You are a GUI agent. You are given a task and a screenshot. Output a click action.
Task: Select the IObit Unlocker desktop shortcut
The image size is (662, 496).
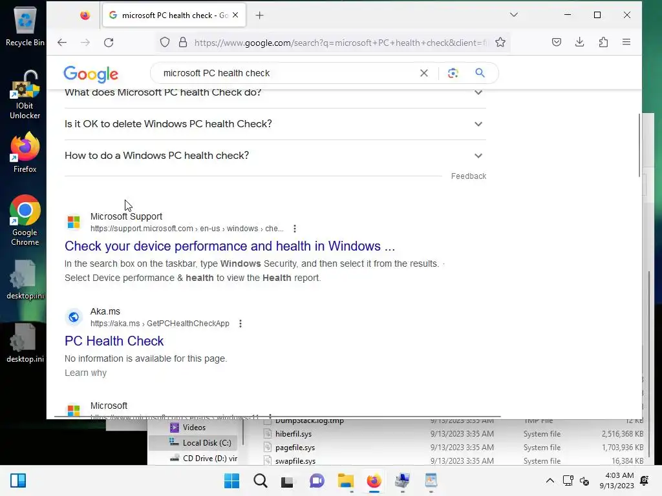click(x=25, y=94)
